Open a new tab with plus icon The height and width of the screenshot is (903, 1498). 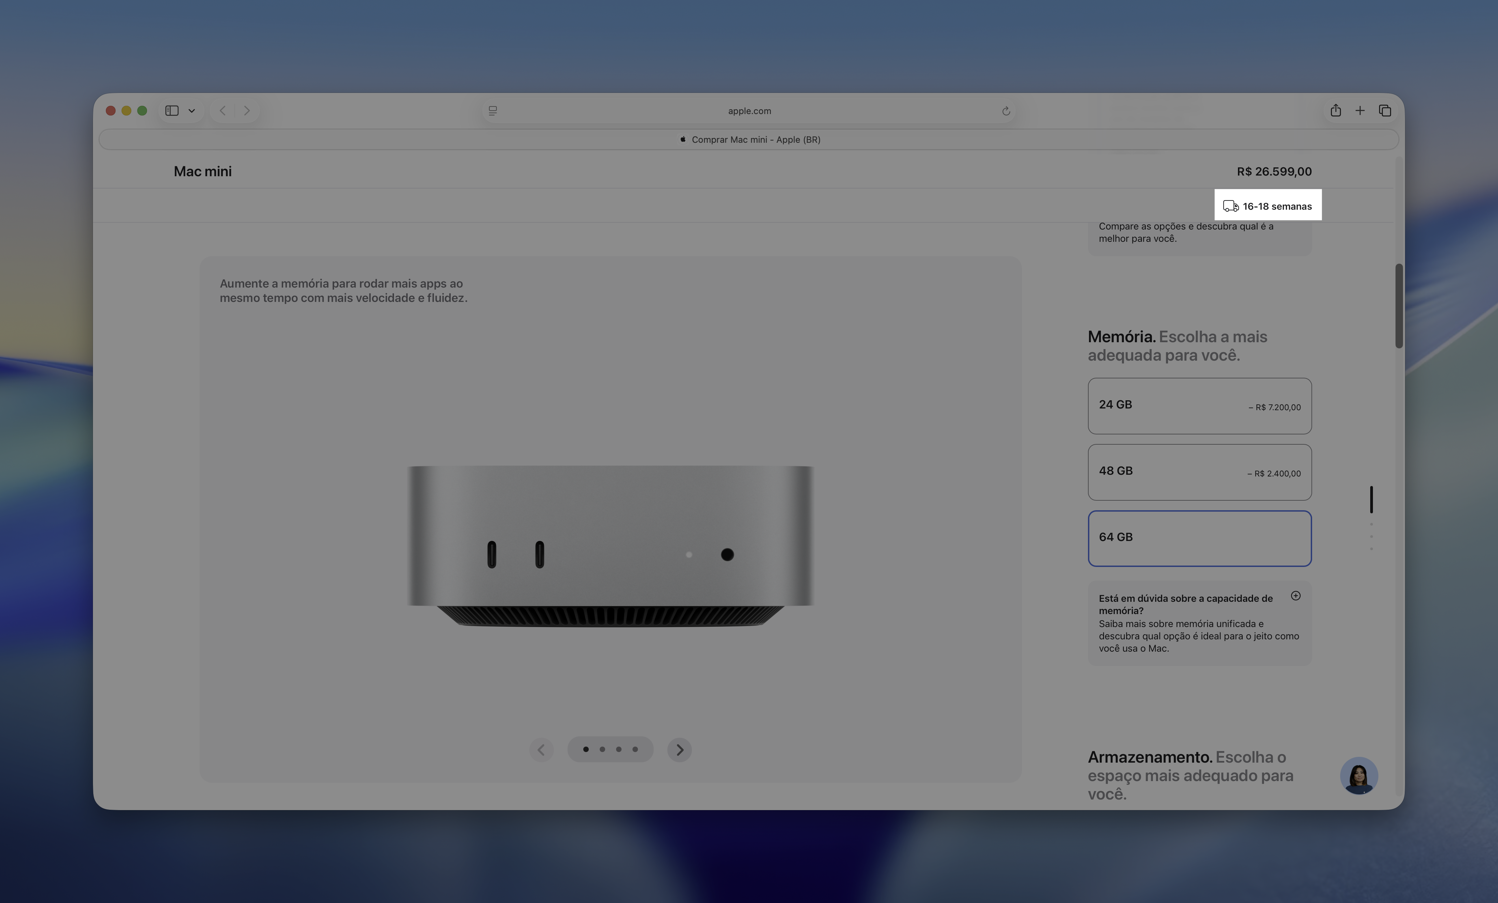pyautogui.click(x=1360, y=111)
